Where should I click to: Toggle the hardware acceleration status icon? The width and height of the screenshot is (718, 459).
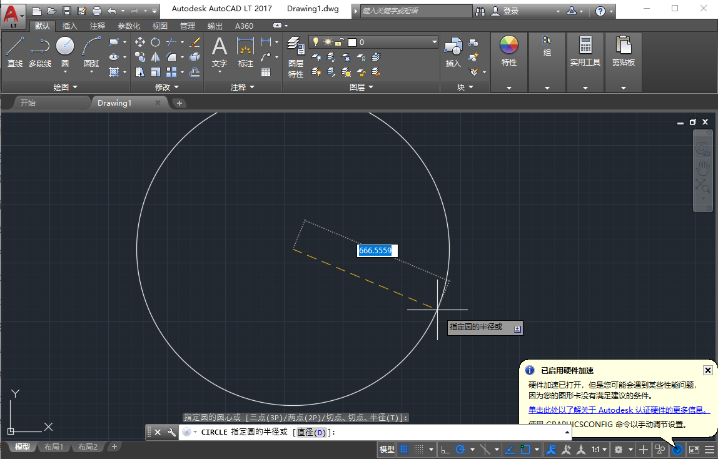pyautogui.click(x=677, y=450)
